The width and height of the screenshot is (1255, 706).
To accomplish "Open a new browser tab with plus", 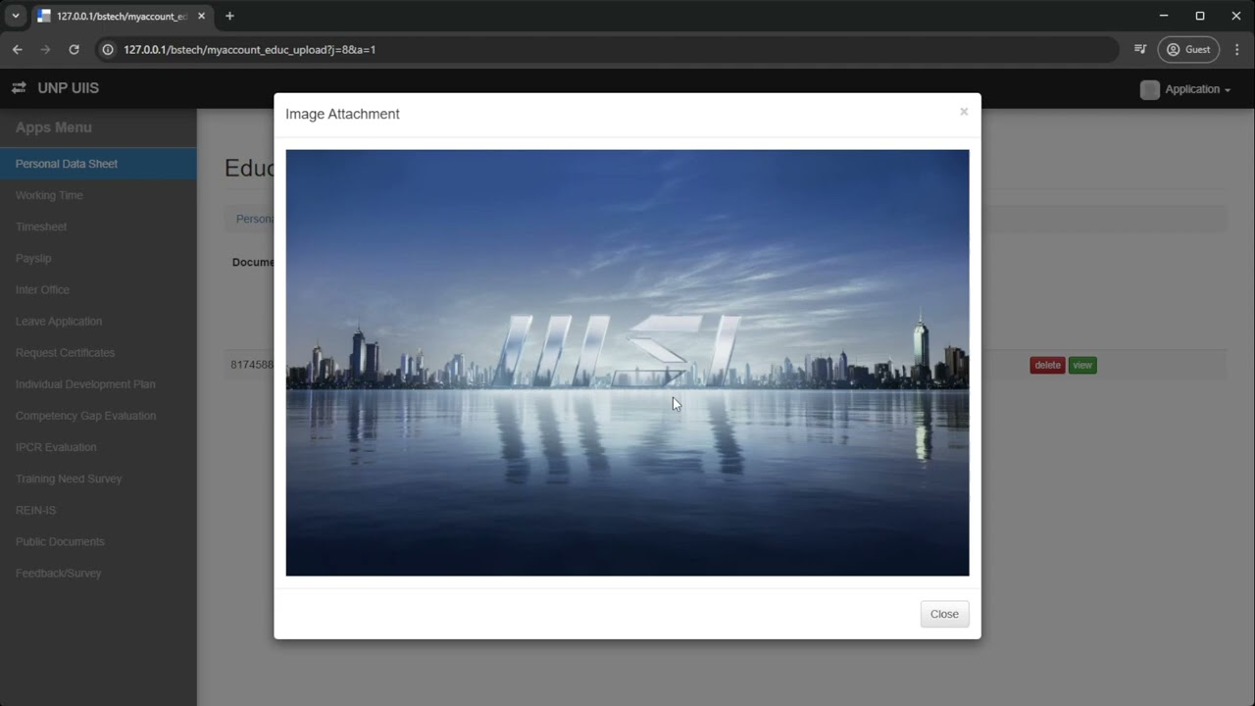I will point(229,16).
